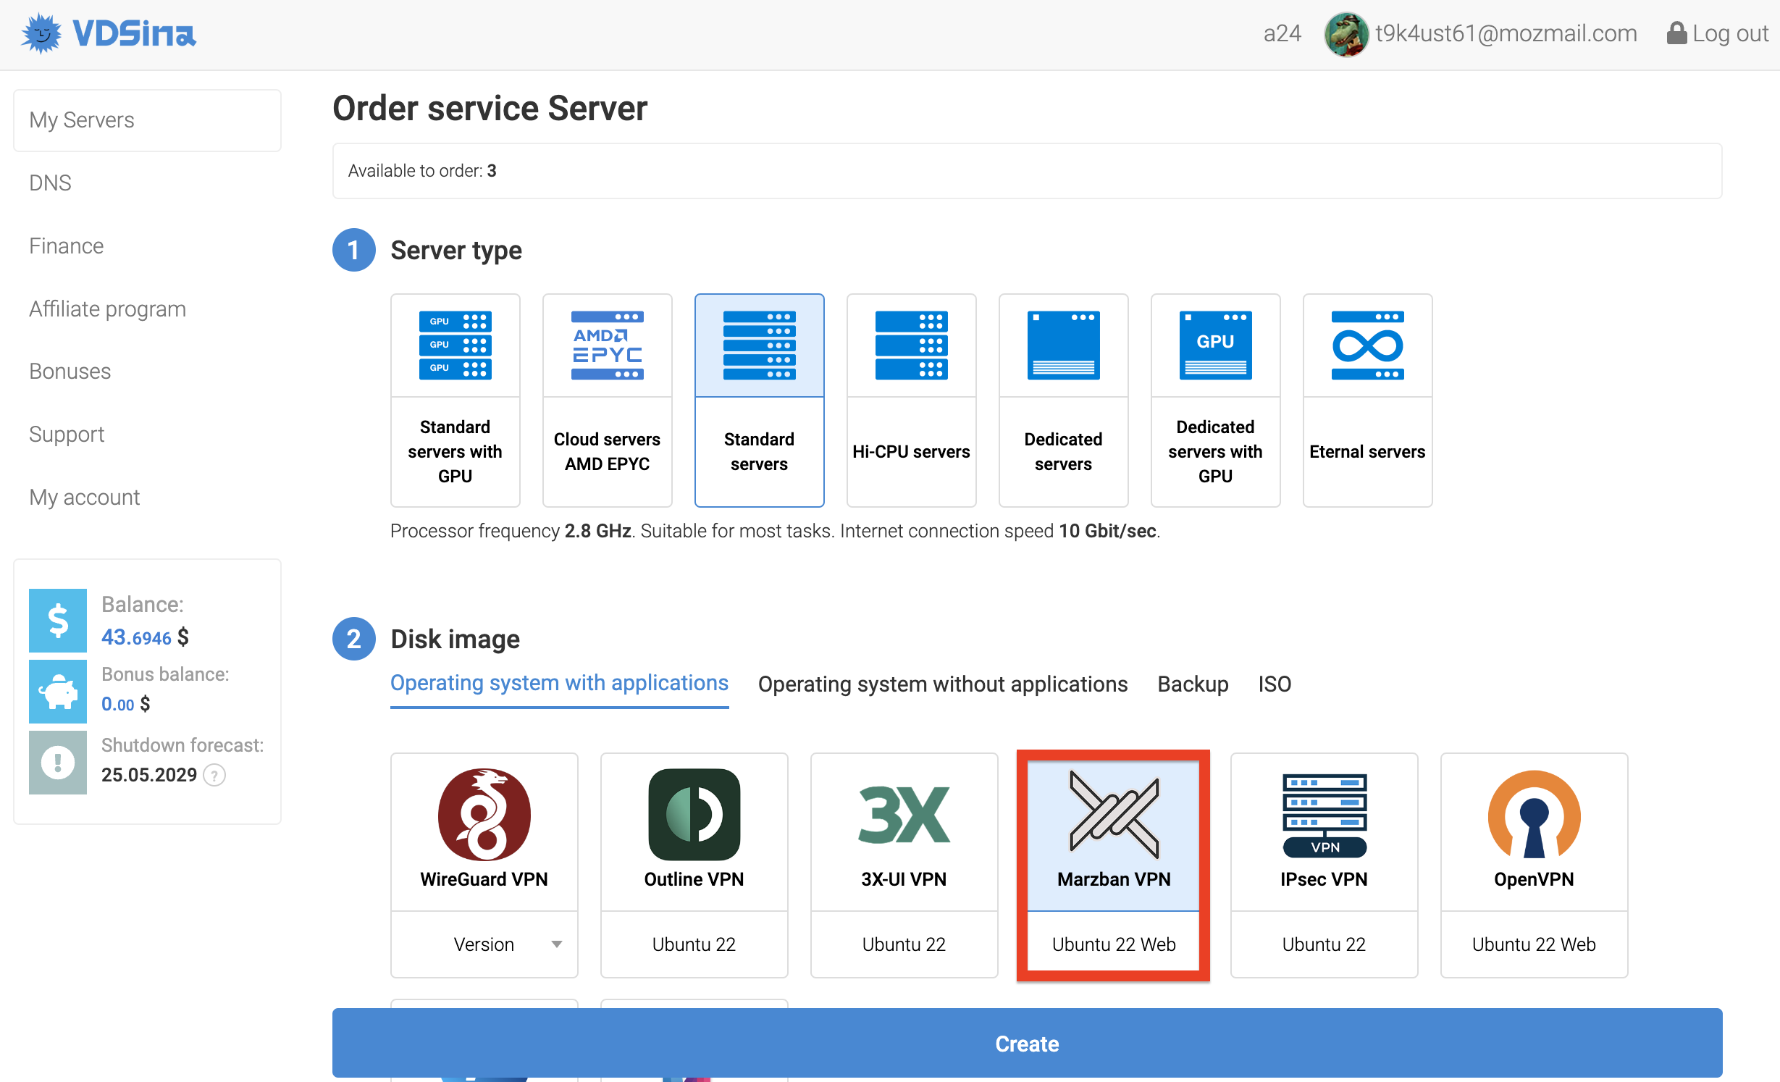Select the Hi-CPU servers icon
Screen dimensions: 1780x1082
pyautogui.click(x=911, y=345)
